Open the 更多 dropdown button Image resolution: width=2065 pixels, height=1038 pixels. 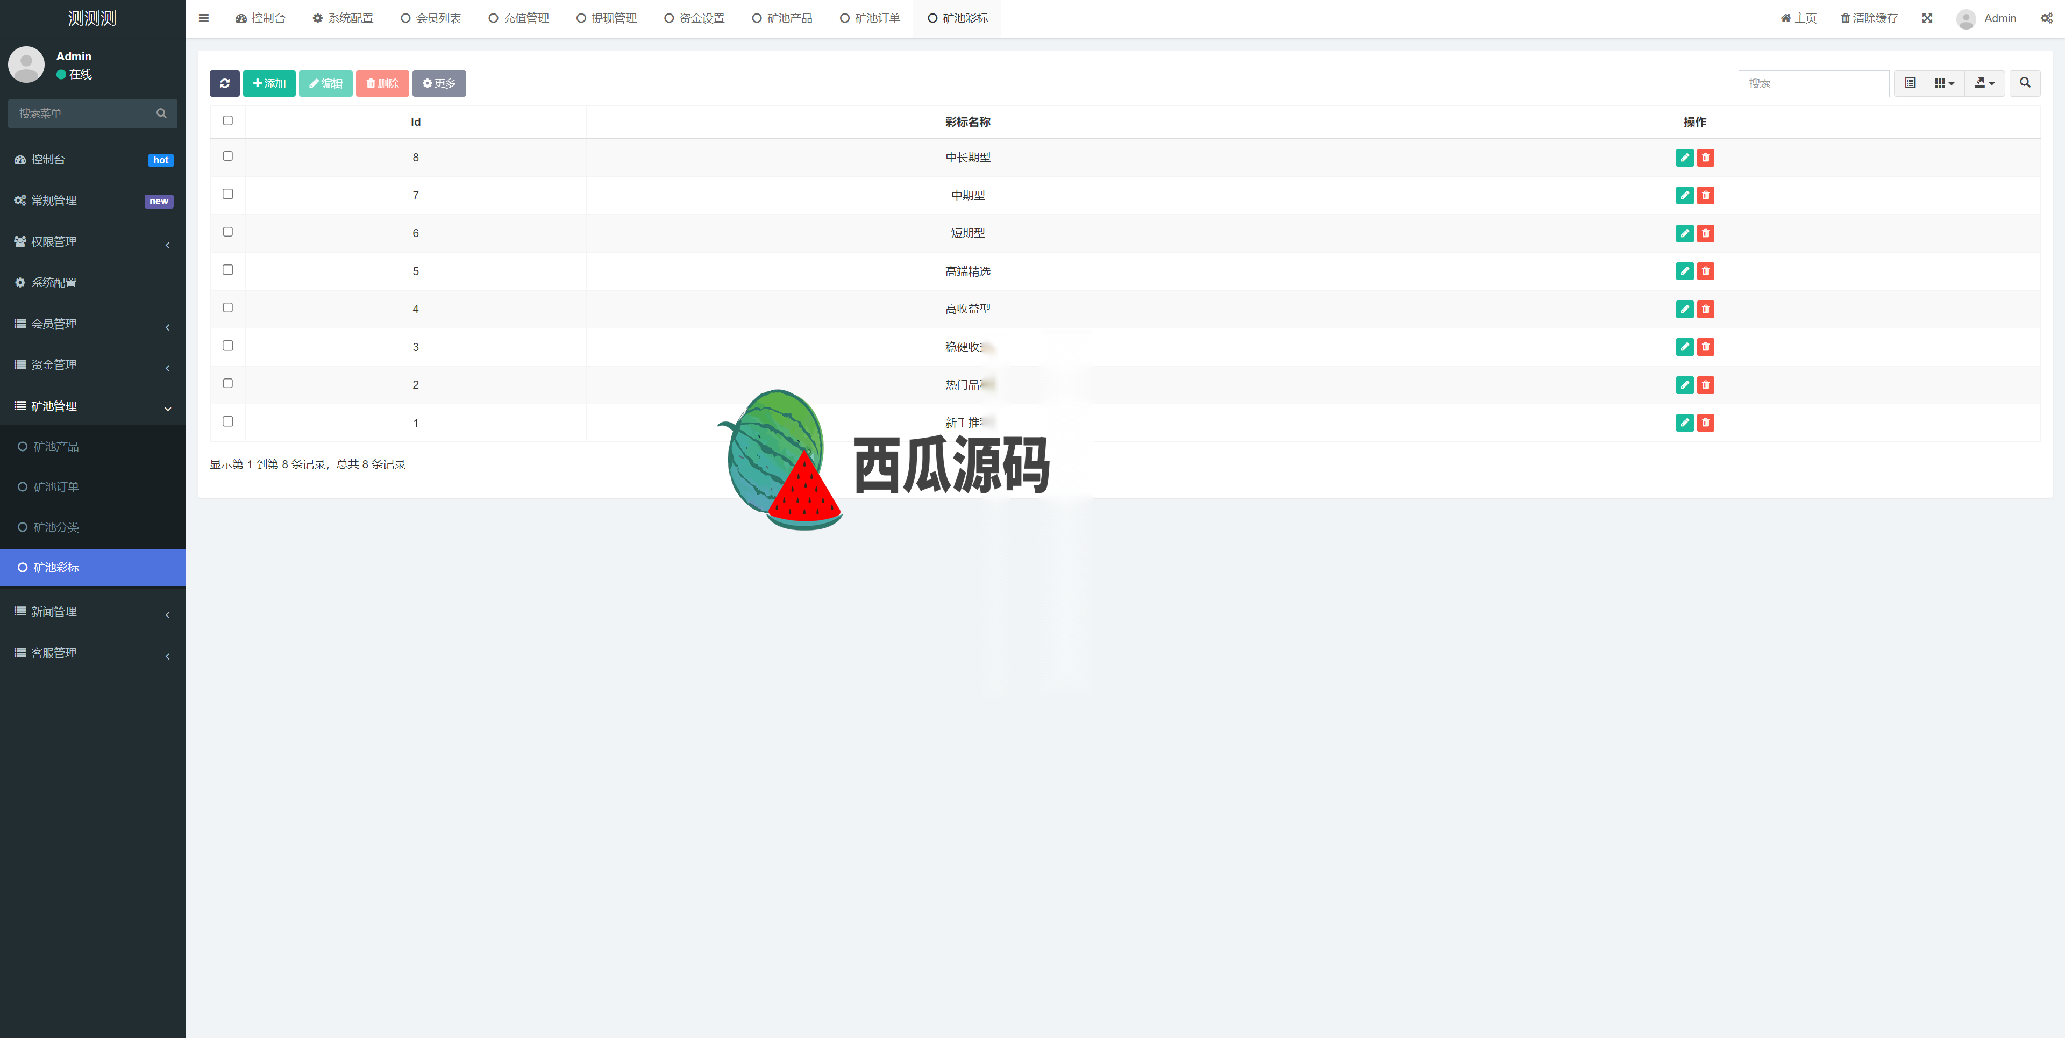tap(439, 83)
